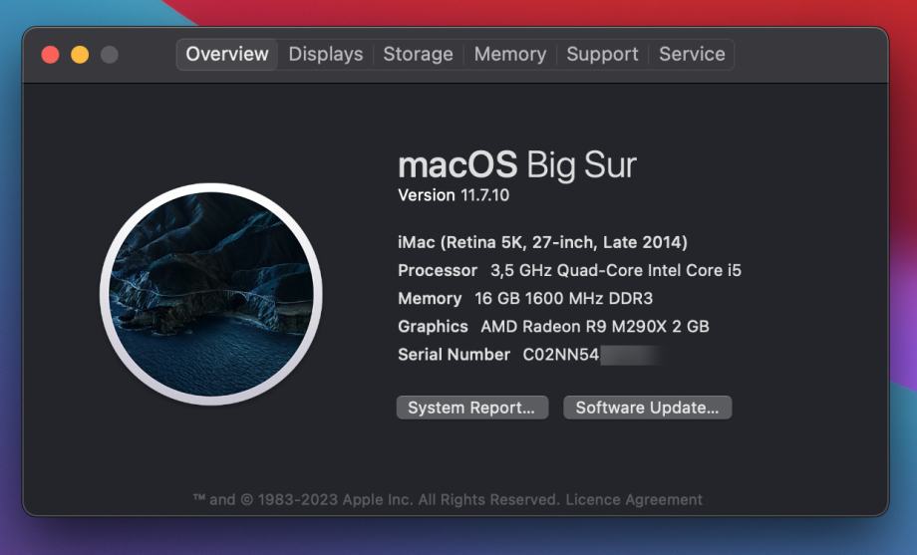Click the 16 GB 1600 MHz DDR3 text
Image resolution: width=917 pixels, height=555 pixels.
[x=563, y=298]
